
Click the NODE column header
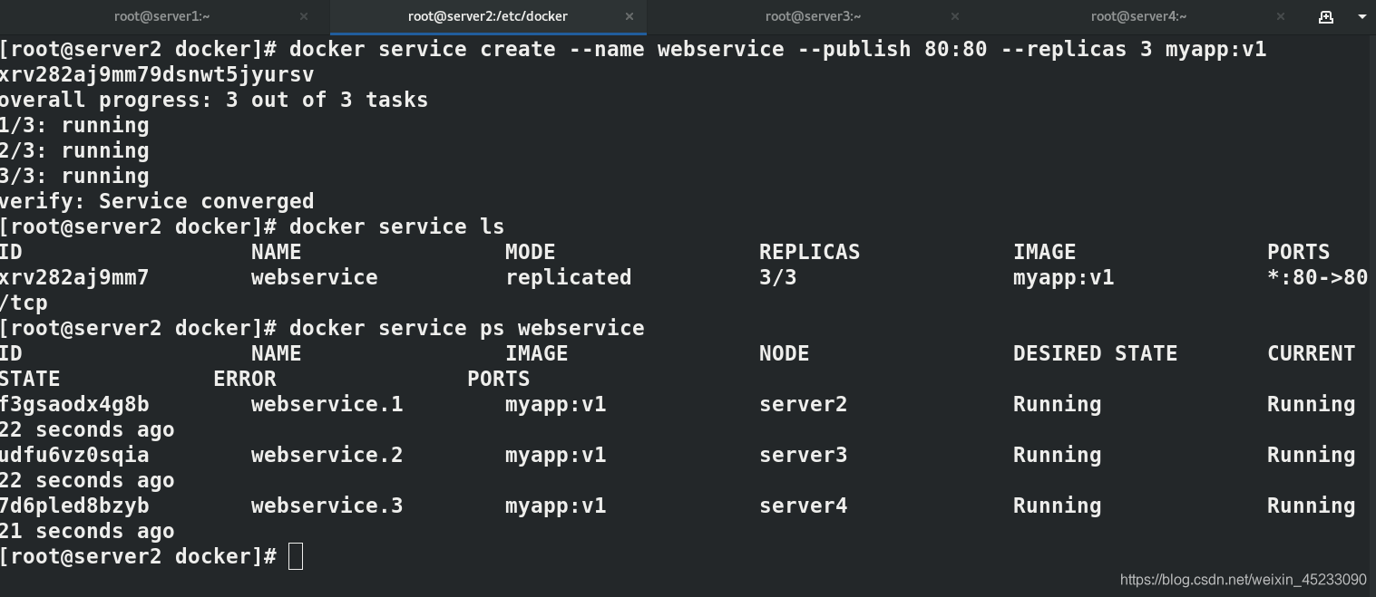(x=784, y=353)
